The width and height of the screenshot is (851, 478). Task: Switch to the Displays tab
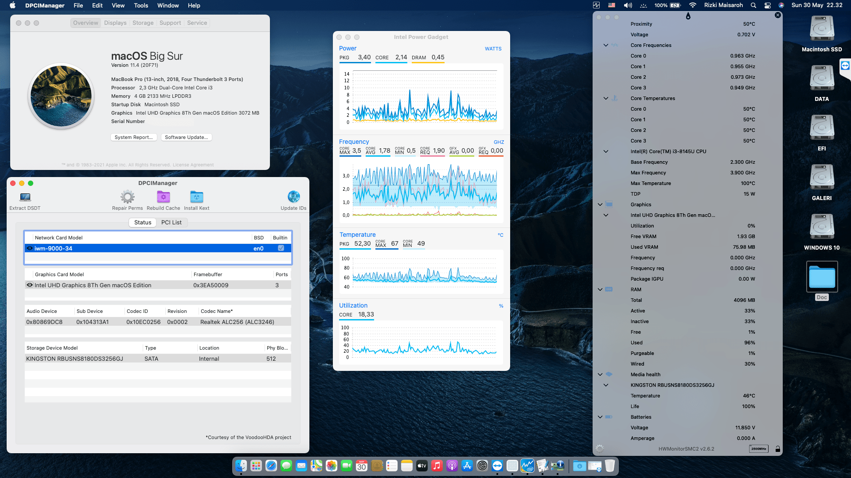(x=115, y=23)
